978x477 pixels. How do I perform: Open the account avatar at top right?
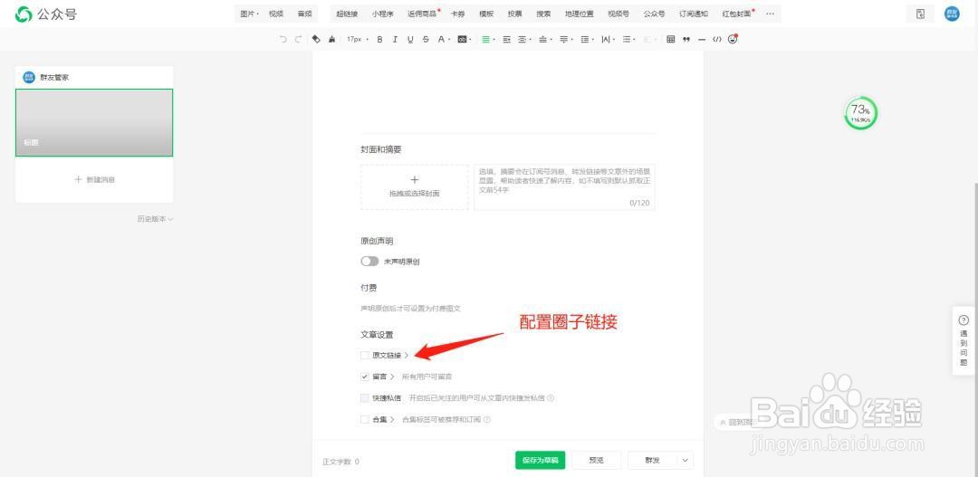pyautogui.click(x=952, y=14)
